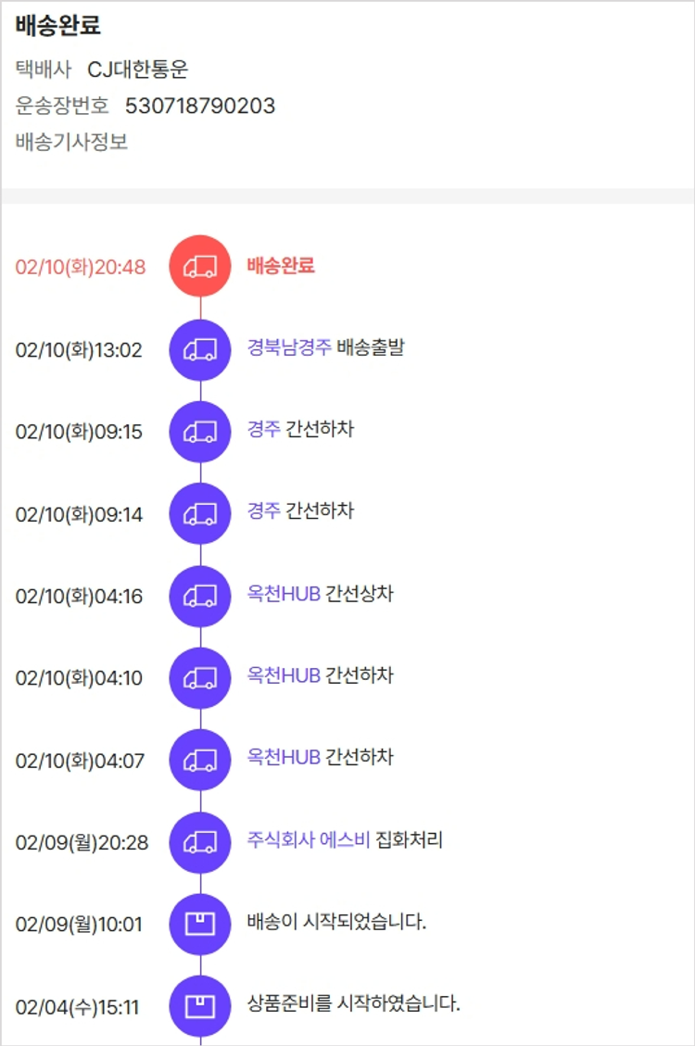Click the box icon for 배송이 시작되었습니다
The width and height of the screenshot is (695, 1046).
(200, 924)
